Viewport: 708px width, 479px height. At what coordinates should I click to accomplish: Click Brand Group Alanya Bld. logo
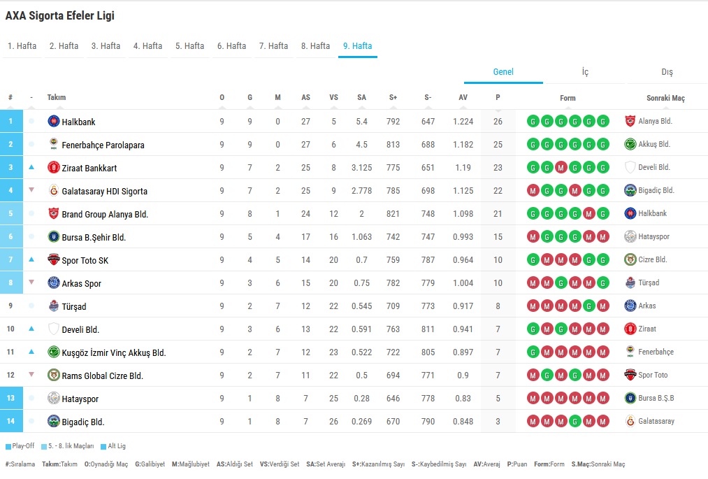click(x=54, y=213)
